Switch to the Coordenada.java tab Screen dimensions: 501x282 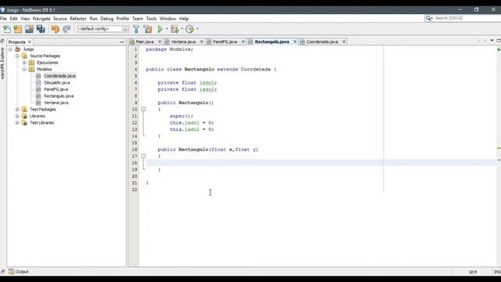point(322,42)
